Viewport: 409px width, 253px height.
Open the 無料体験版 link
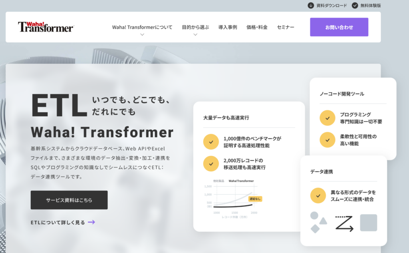370,6
